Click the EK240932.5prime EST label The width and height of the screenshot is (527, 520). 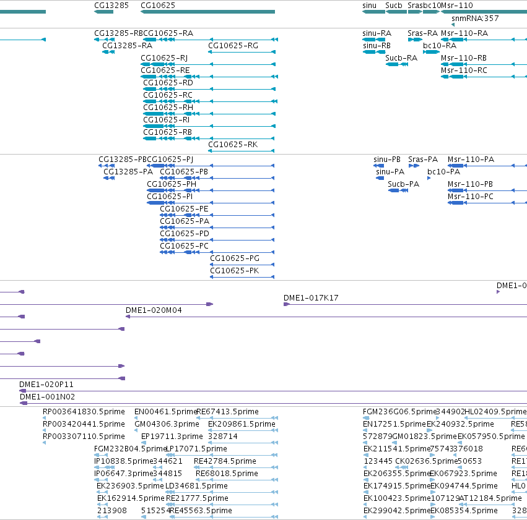(x=461, y=424)
